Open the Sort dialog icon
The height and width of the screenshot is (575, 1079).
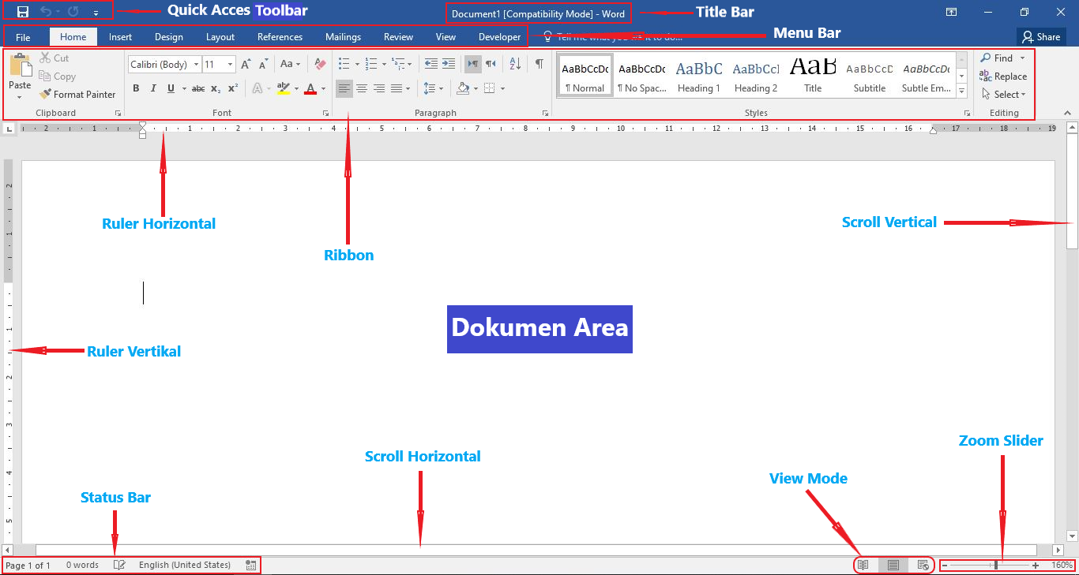[514, 64]
